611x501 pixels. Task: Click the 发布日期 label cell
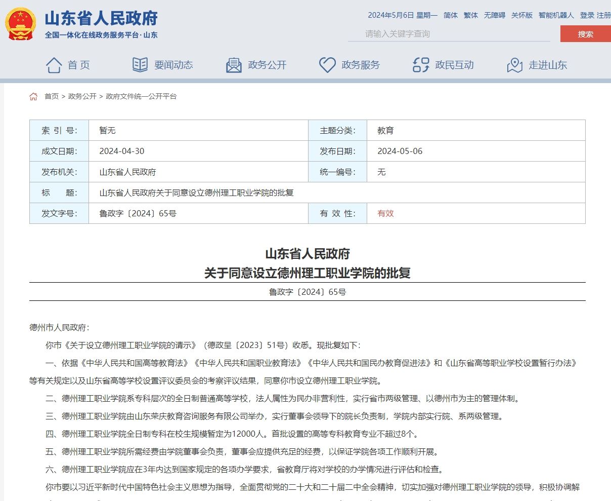click(338, 151)
